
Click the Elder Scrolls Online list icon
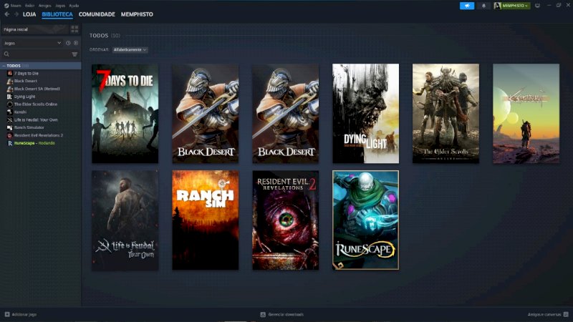(10, 104)
